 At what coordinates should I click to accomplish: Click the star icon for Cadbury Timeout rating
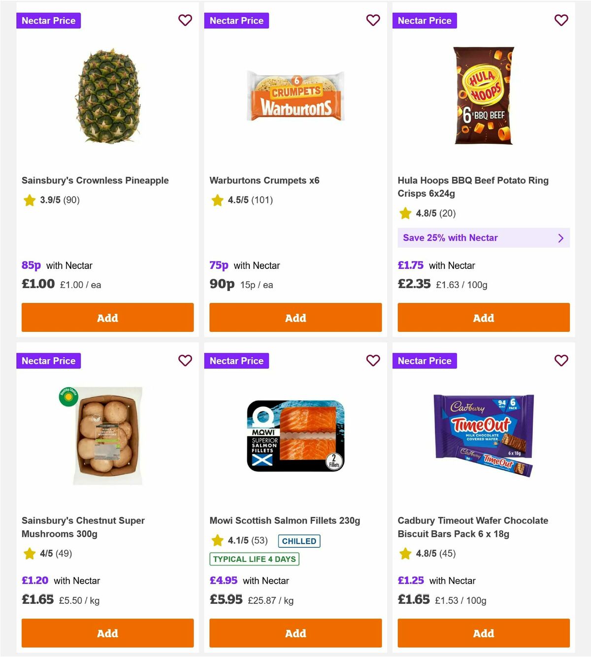pyautogui.click(x=405, y=553)
